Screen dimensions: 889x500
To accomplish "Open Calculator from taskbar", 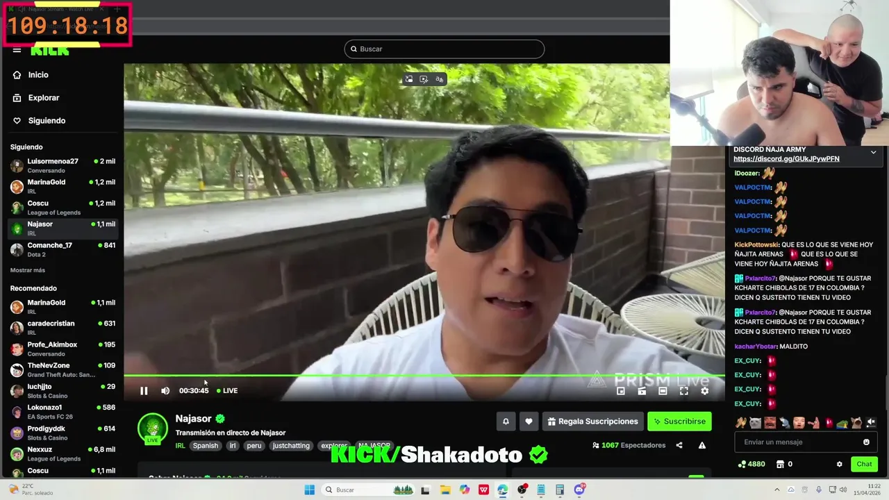I will pos(560,490).
